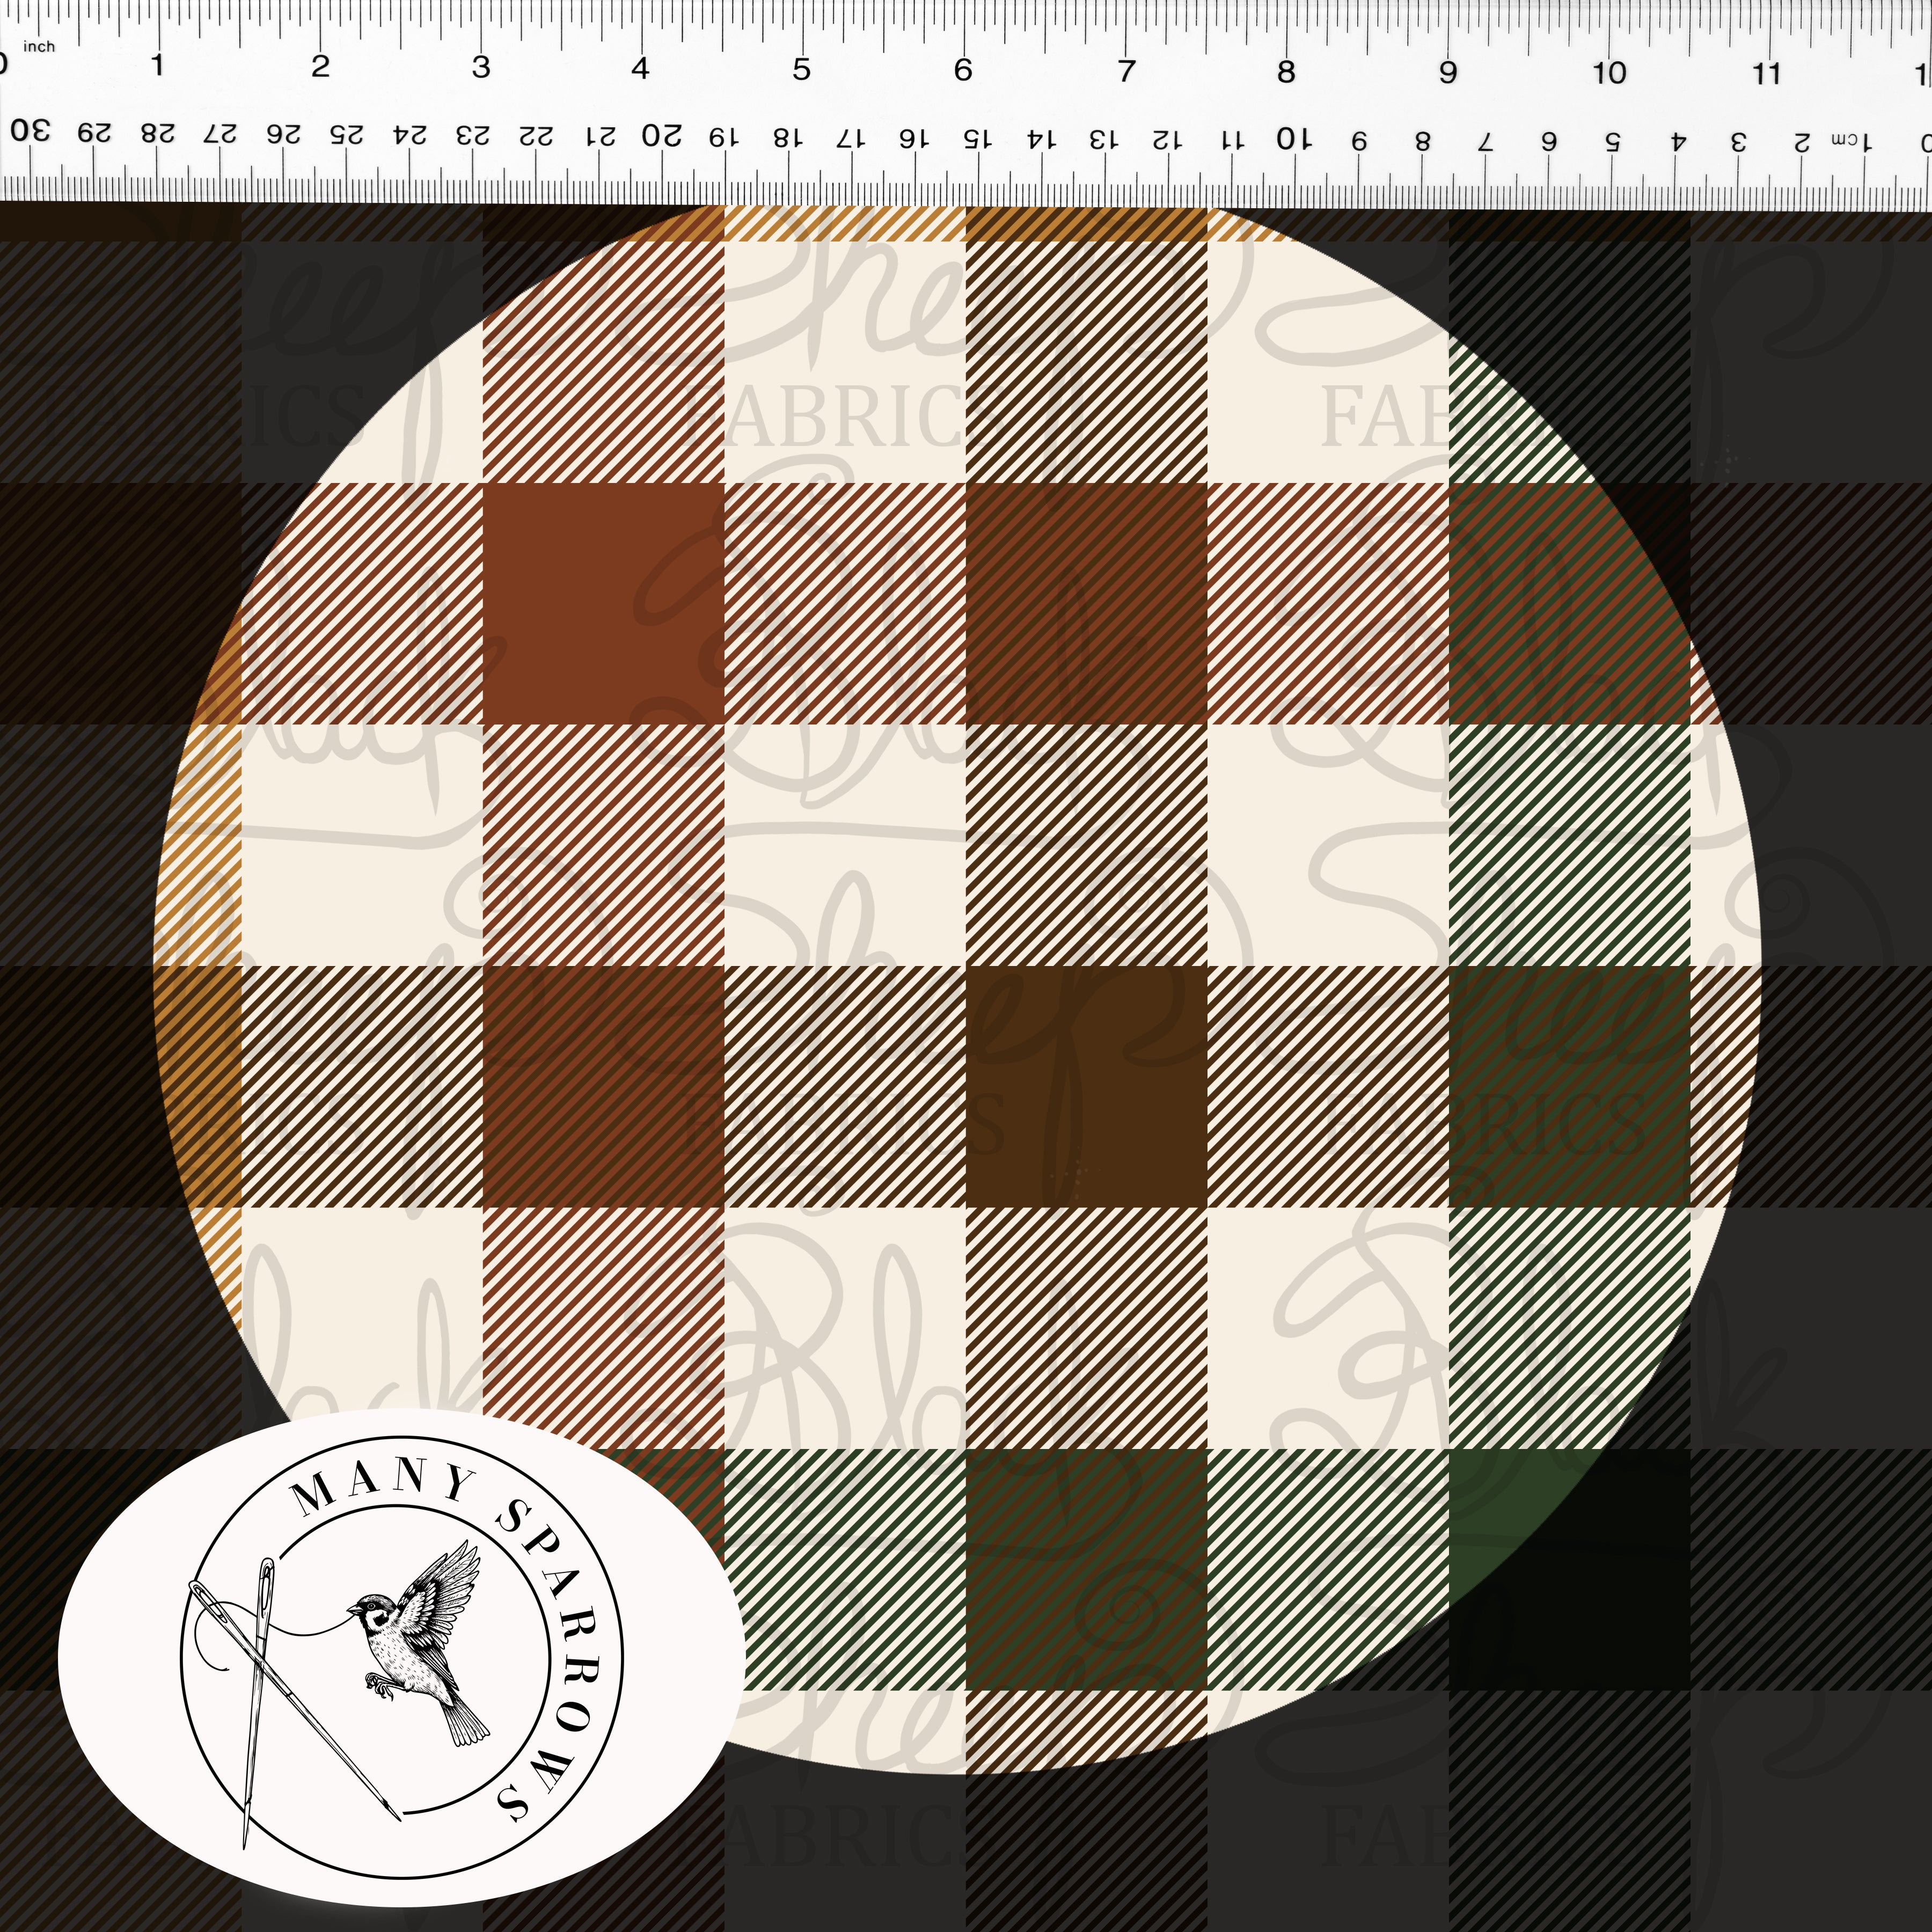This screenshot has height=1932, width=1932.
Task: Click the 5 centimeter mark on ruler
Action: [1612, 141]
